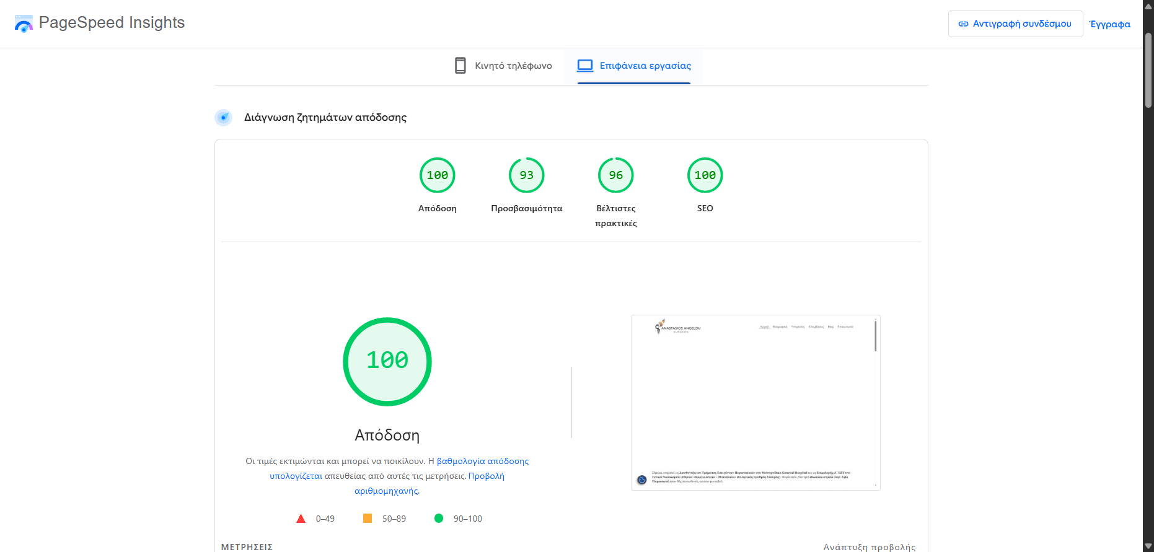Click the website screenshot thumbnail
Image resolution: width=1154 pixels, height=552 pixels.
[x=755, y=403]
